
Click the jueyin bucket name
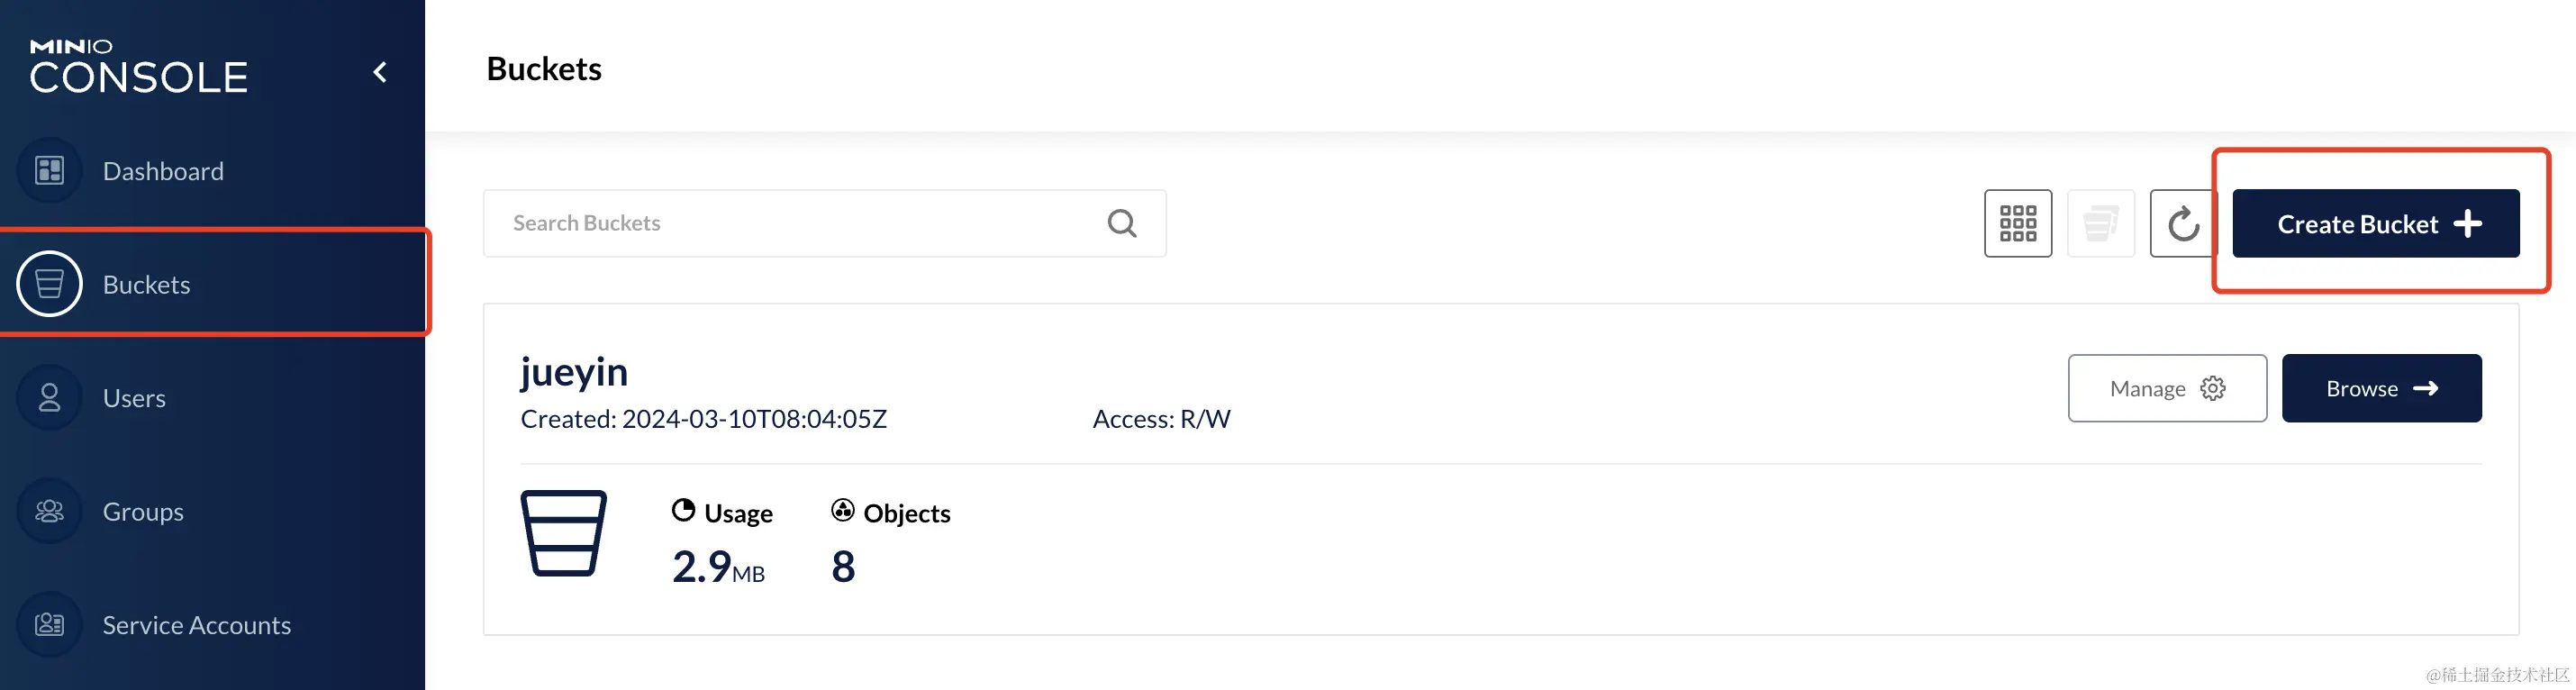pos(574,371)
